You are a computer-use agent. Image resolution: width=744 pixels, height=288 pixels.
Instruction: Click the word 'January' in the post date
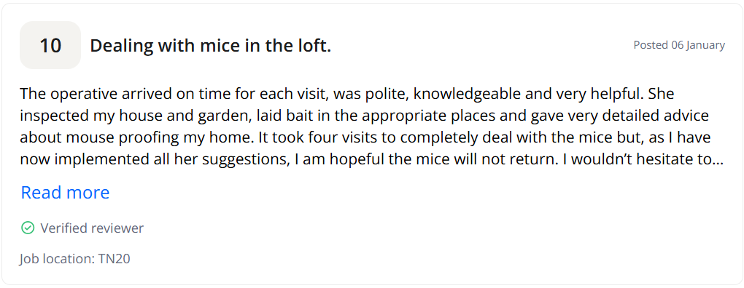[x=705, y=45]
